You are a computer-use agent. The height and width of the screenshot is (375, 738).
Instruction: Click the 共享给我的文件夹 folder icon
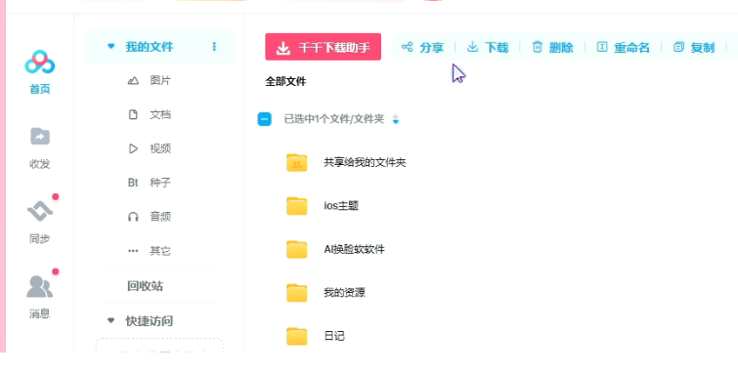pyautogui.click(x=297, y=163)
